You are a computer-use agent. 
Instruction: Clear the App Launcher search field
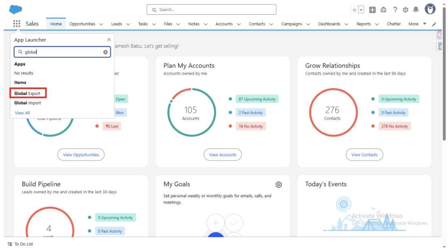[x=105, y=52]
